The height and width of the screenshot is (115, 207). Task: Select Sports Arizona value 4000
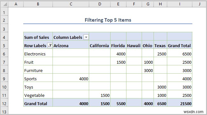[x=71, y=78]
